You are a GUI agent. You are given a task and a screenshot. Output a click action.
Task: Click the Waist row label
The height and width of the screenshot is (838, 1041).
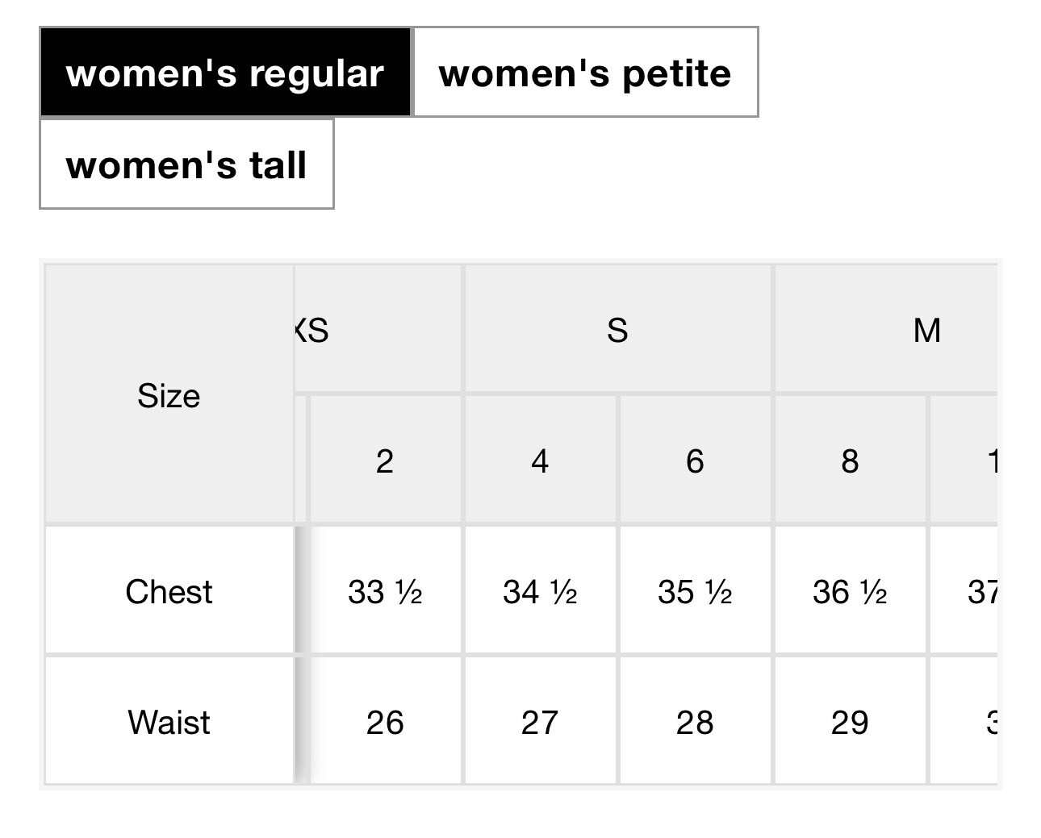coord(169,722)
